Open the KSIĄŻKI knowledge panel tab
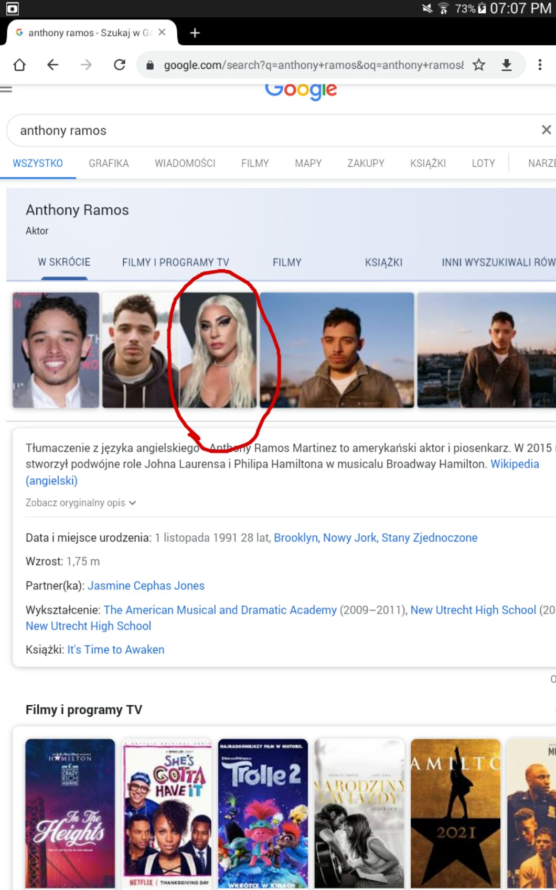Image resolution: width=556 pixels, height=890 pixels. tap(383, 262)
